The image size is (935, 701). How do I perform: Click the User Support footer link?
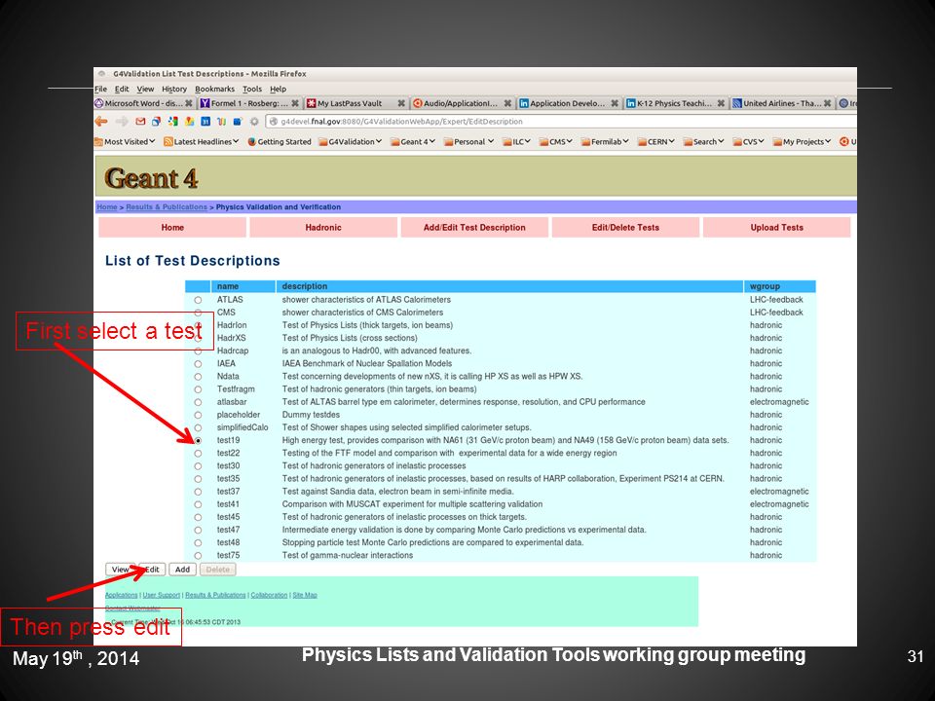pos(161,596)
